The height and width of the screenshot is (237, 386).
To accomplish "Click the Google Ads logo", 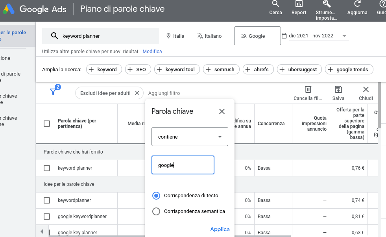I will click(x=9, y=9).
